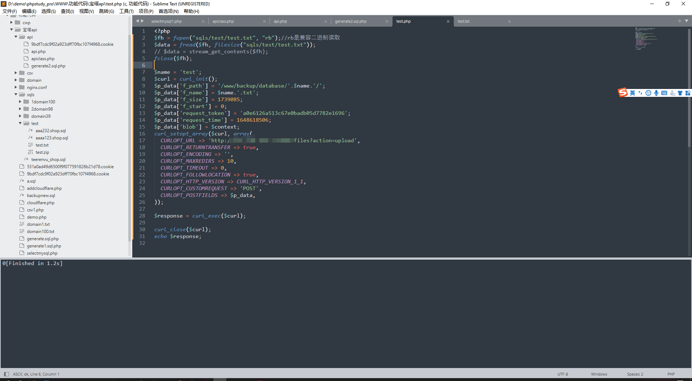Click the Sogou voice input microphone icon
The width and height of the screenshot is (692, 381).
656,93
